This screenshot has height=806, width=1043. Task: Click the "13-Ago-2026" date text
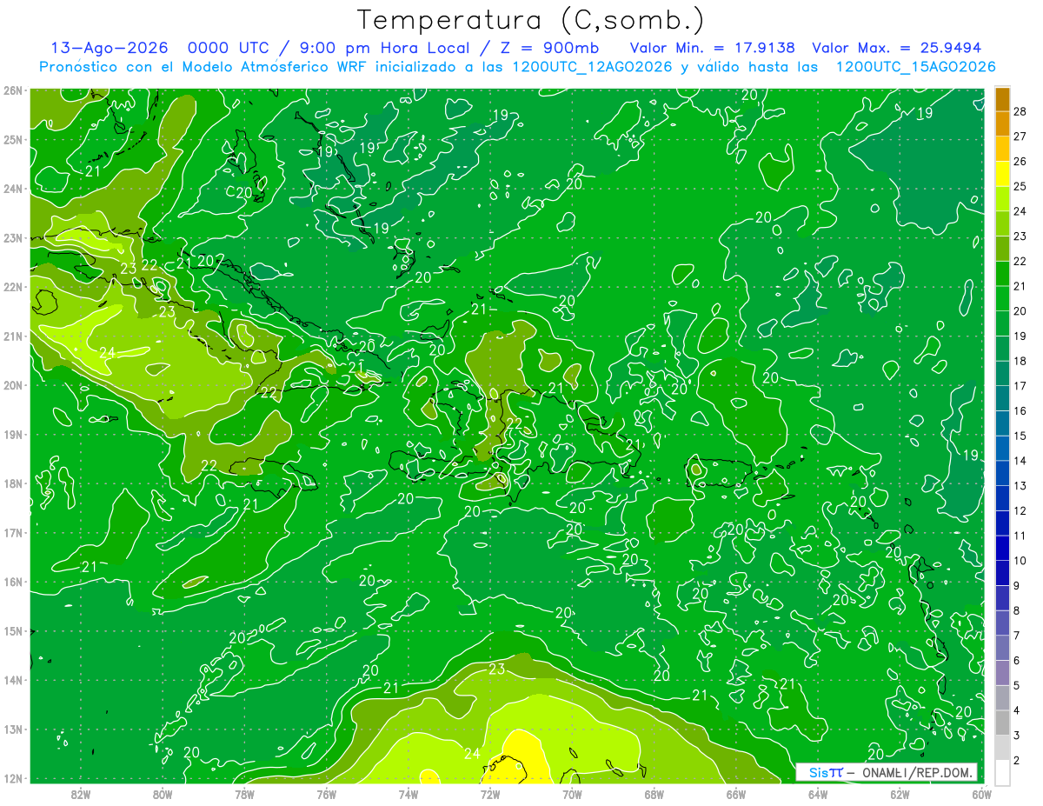110,48
